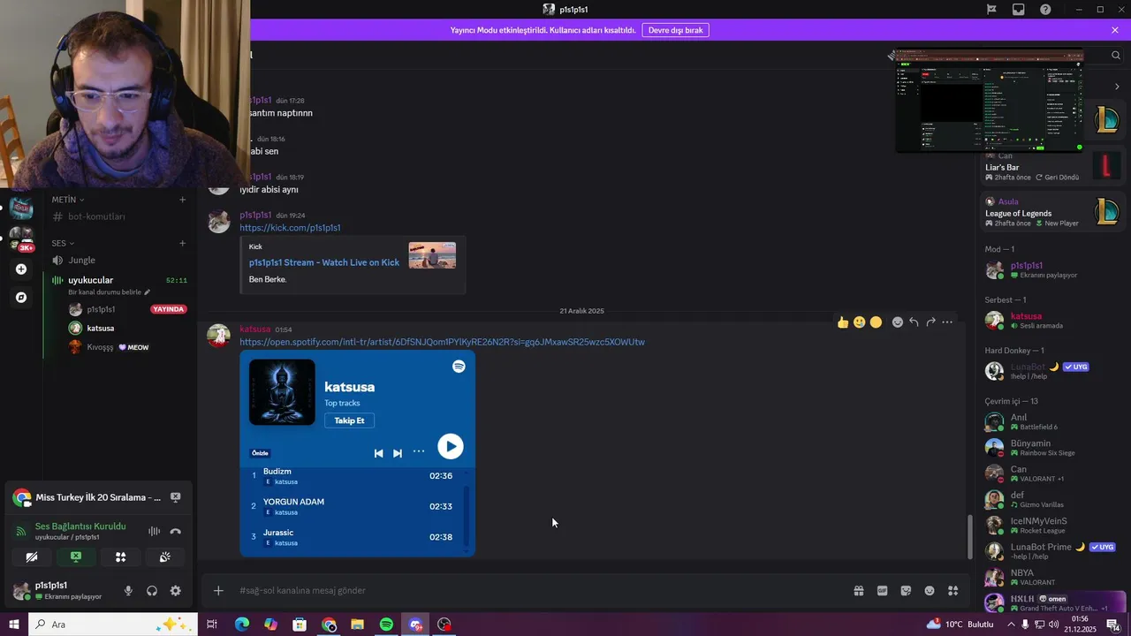Select the Budizm track
The width and height of the screenshot is (1131, 636).
pyautogui.click(x=353, y=476)
